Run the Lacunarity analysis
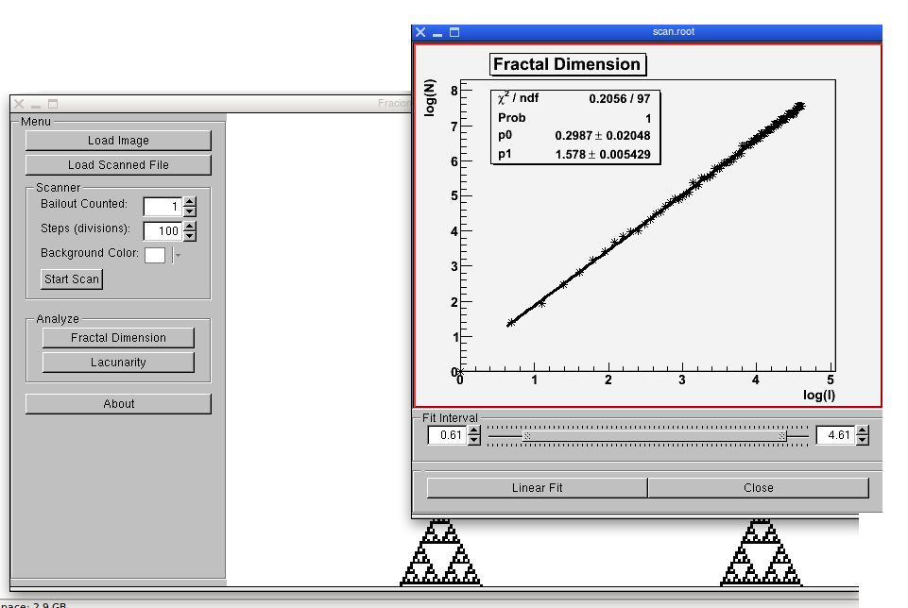 click(118, 363)
